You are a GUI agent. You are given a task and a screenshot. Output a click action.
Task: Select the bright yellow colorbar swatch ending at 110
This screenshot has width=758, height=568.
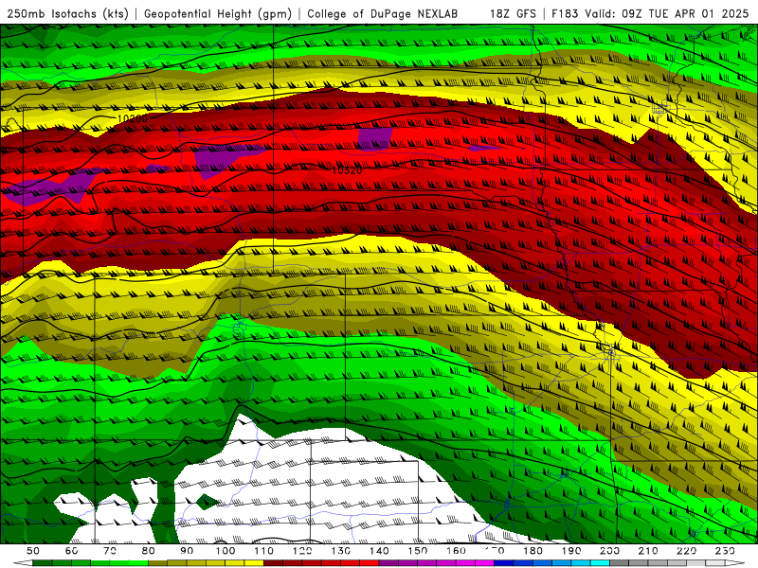[254, 563]
